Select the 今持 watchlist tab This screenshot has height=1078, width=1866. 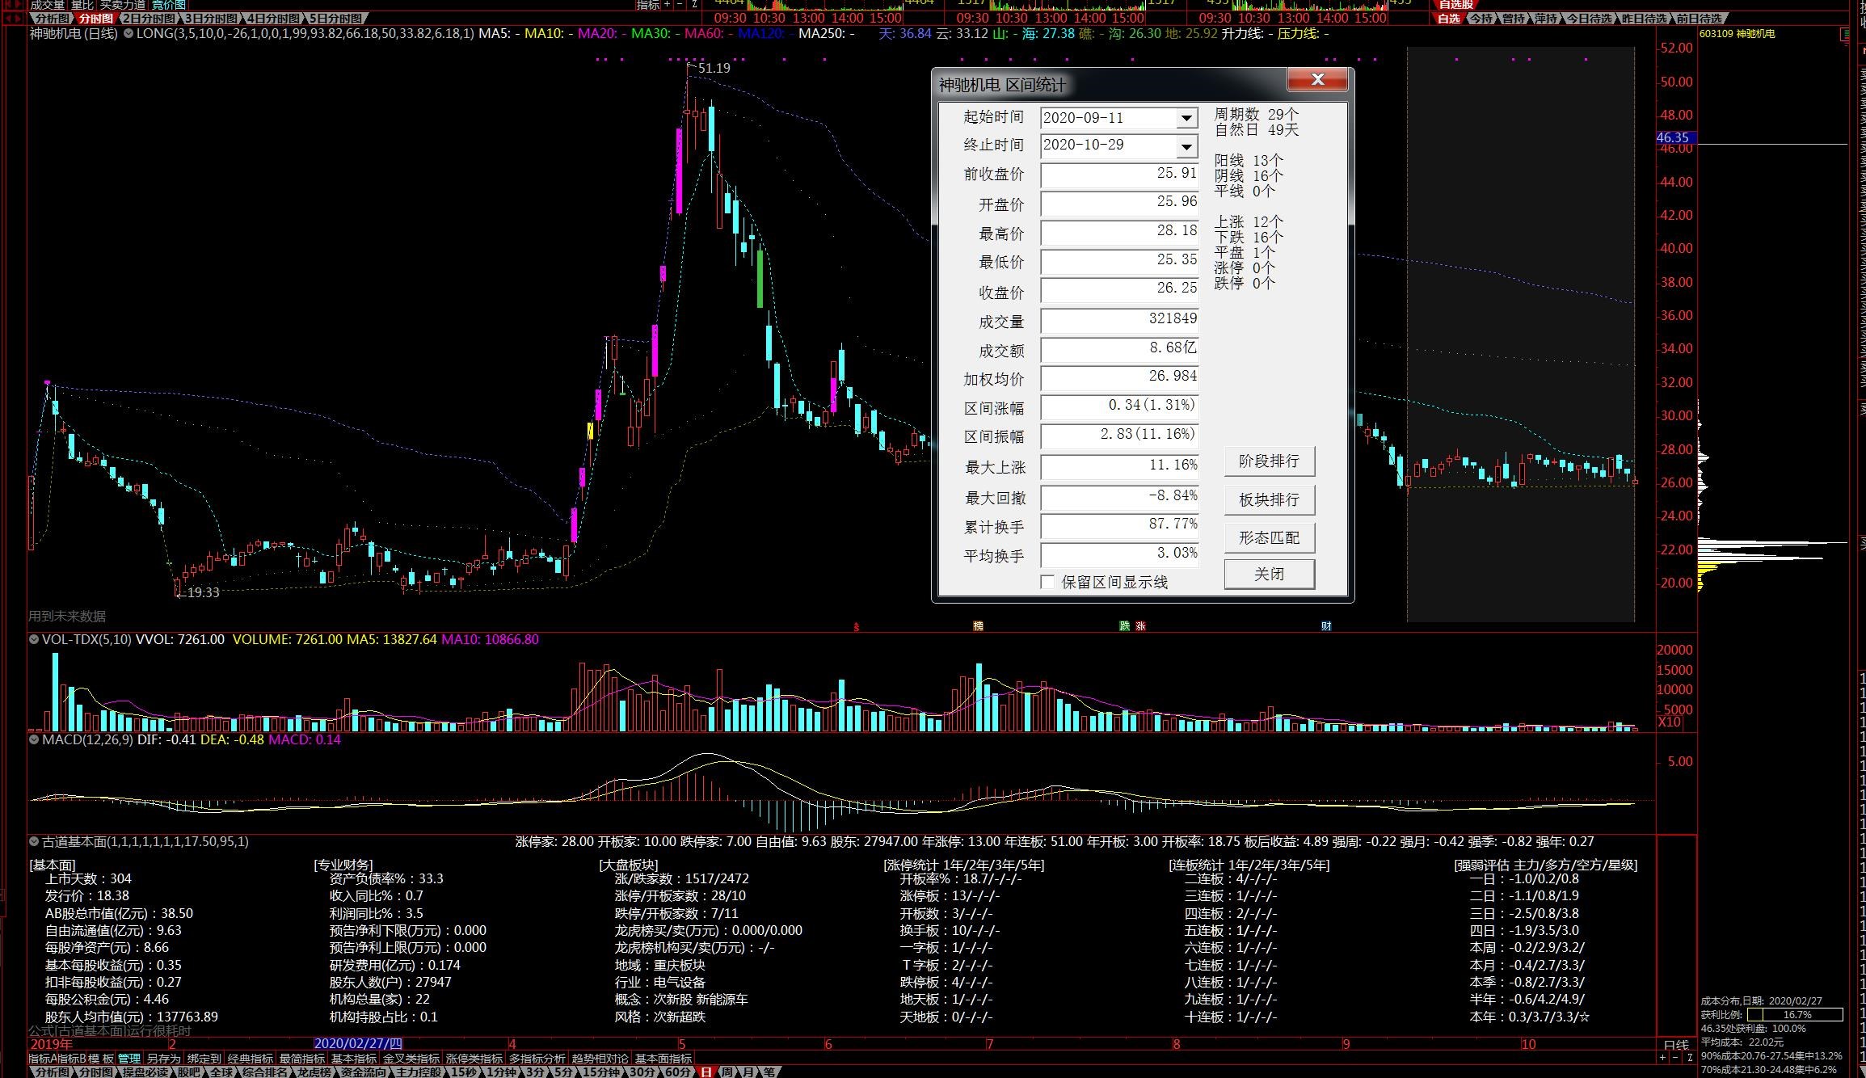point(1481,19)
